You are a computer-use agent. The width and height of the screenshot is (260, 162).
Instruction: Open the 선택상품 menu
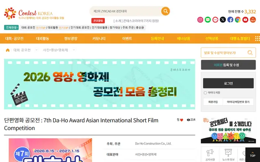coord(212,38)
